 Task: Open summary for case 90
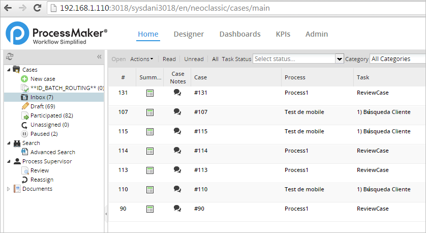pyautogui.click(x=149, y=209)
